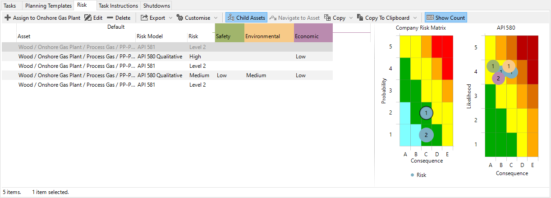This screenshot has width=551, height=198.
Task: Click the Export icon in toolbar
Action: [x=144, y=18]
